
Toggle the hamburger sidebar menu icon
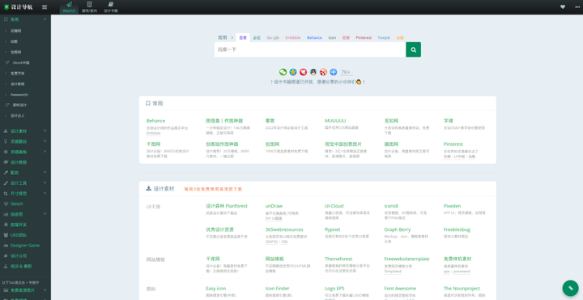pyautogui.click(x=45, y=7)
